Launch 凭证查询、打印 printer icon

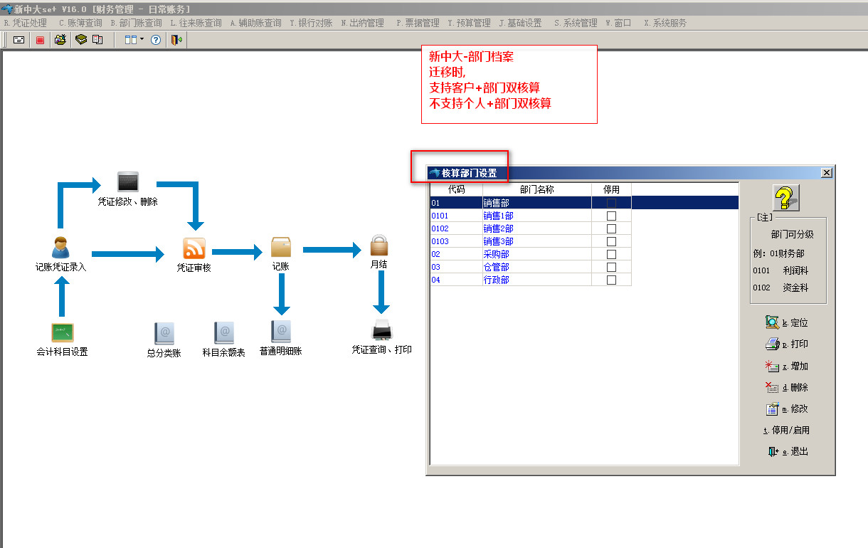pos(381,331)
